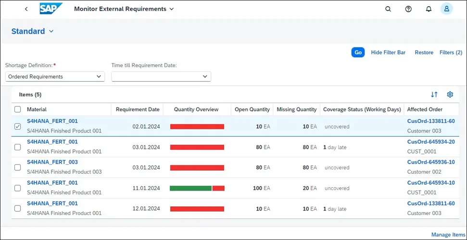The height and width of the screenshot is (240, 467).
Task: Toggle the select-all items checkbox
Action: point(18,109)
